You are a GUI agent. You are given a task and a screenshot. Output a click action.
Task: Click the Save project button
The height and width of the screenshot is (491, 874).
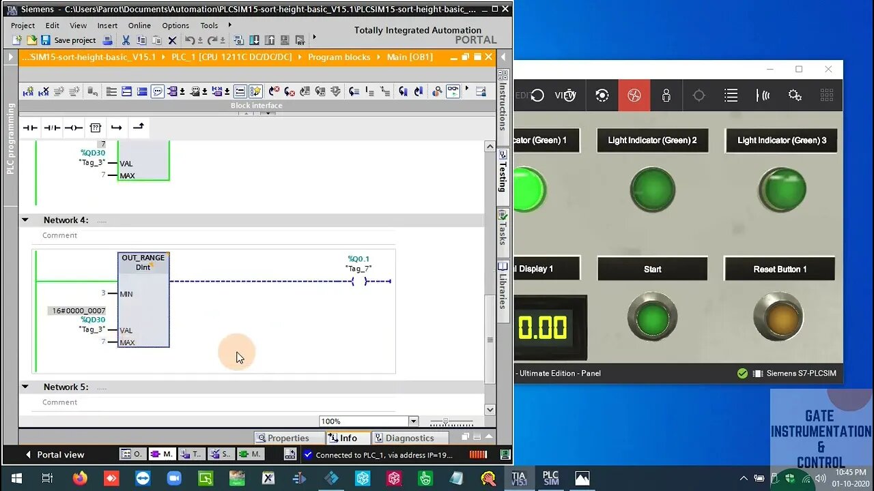pyautogui.click(x=68, y=40)
